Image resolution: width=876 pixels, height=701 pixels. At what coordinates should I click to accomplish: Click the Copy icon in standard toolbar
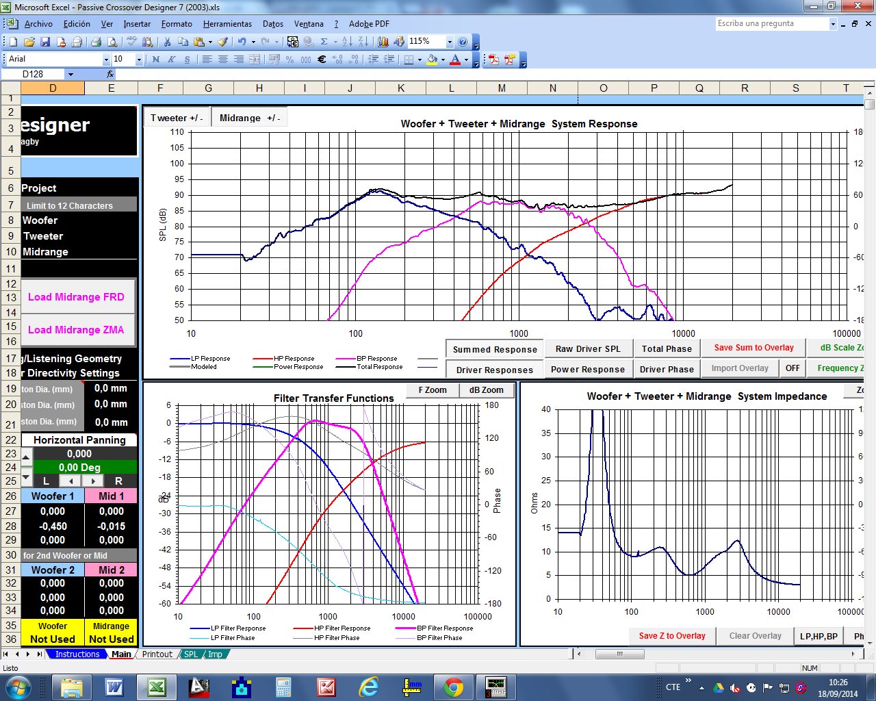[183, 42]
